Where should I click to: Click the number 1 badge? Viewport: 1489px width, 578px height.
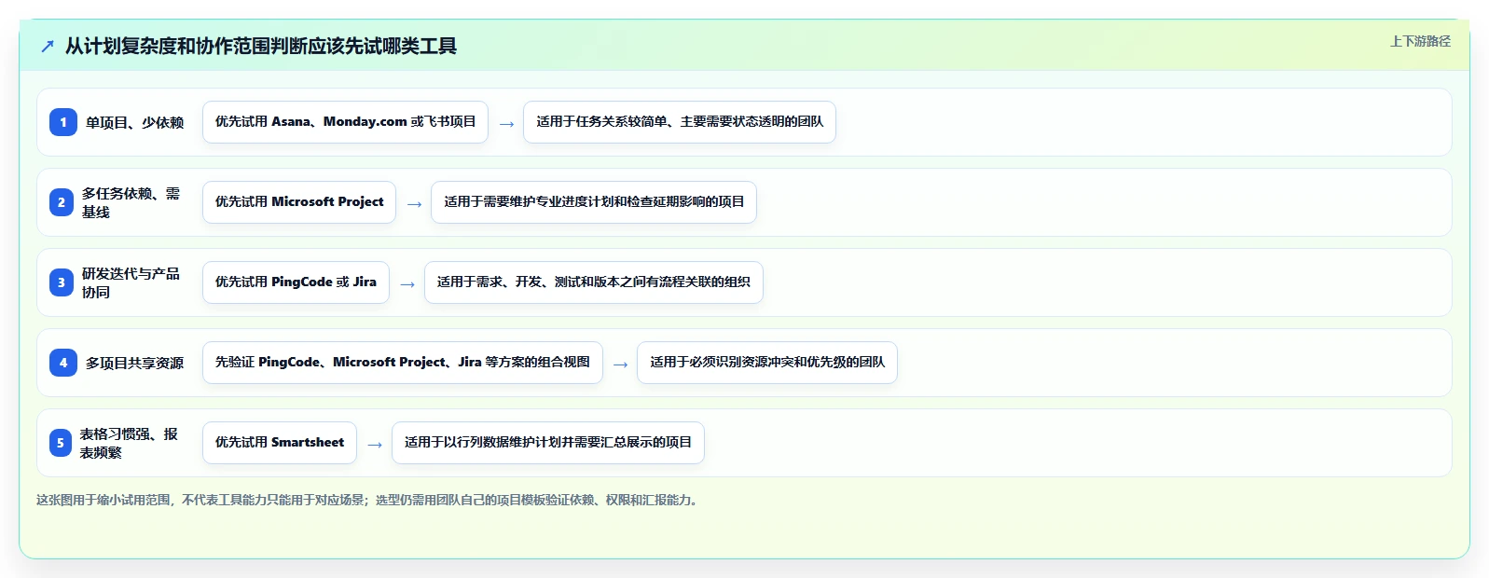point(63,122)
